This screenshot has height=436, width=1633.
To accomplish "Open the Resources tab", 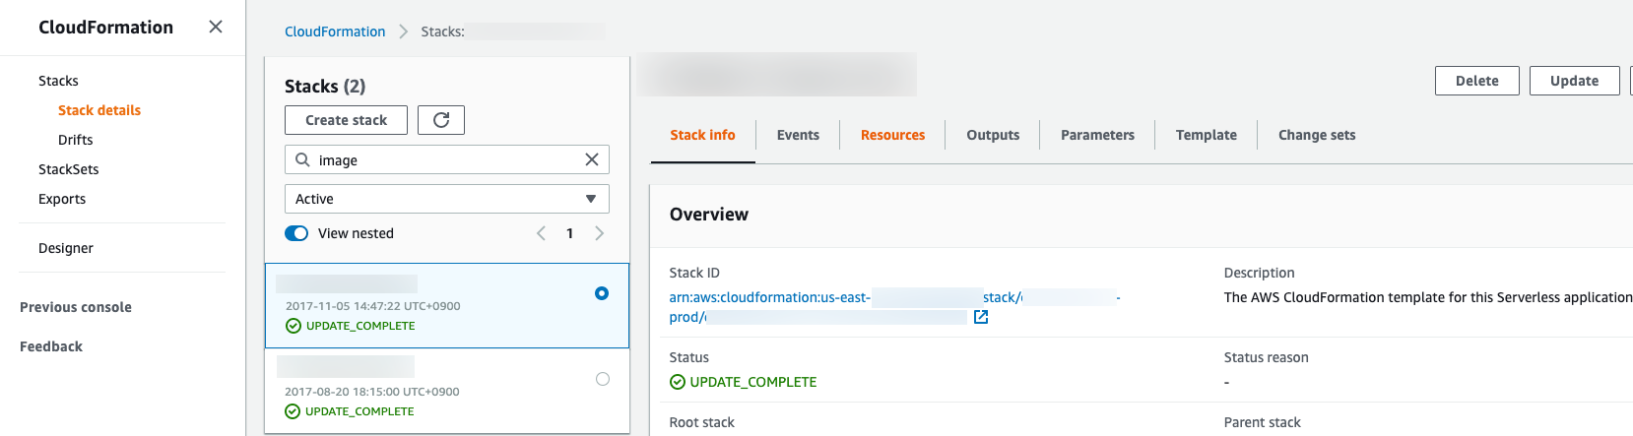I will coord(892,135).
